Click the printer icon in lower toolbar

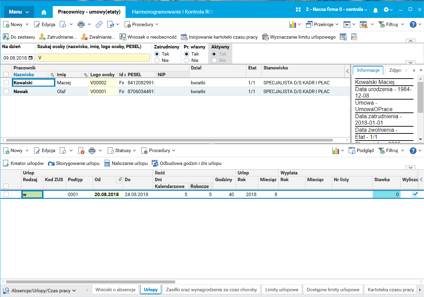pyautogui.click(x=92, y=151)
